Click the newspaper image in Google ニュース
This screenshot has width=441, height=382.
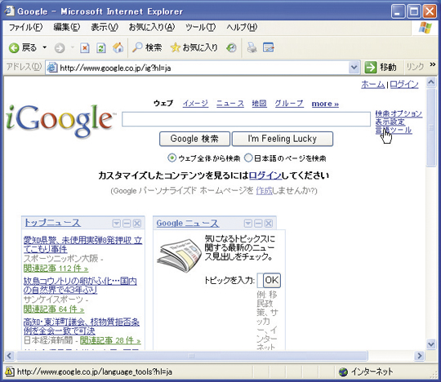point(179,255)
